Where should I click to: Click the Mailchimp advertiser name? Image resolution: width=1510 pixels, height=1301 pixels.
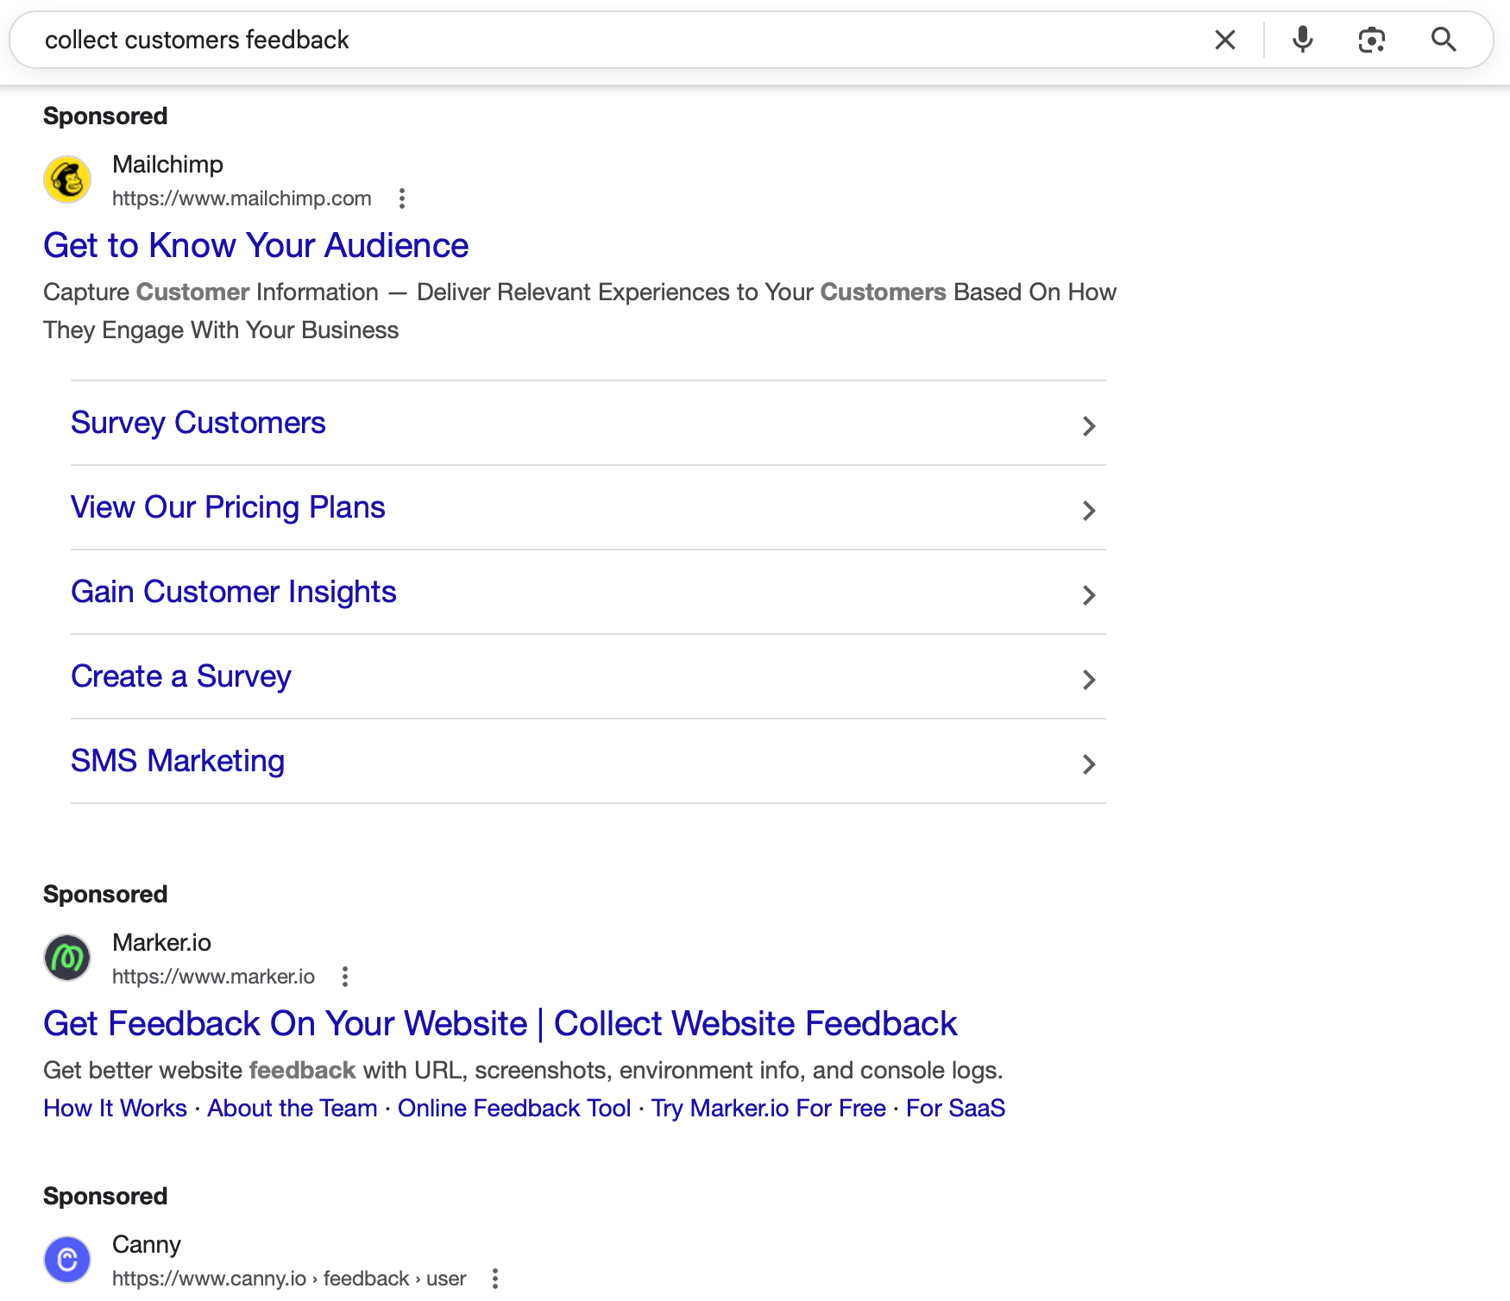click(168, 164)
